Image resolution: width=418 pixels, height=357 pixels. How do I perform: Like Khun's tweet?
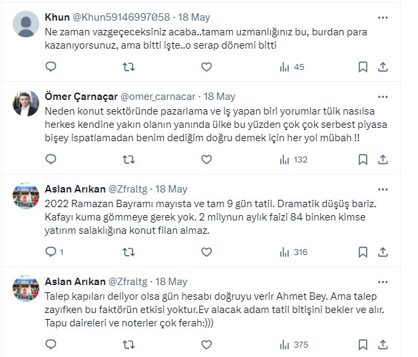pyautogui.click(x=206, y=67)
